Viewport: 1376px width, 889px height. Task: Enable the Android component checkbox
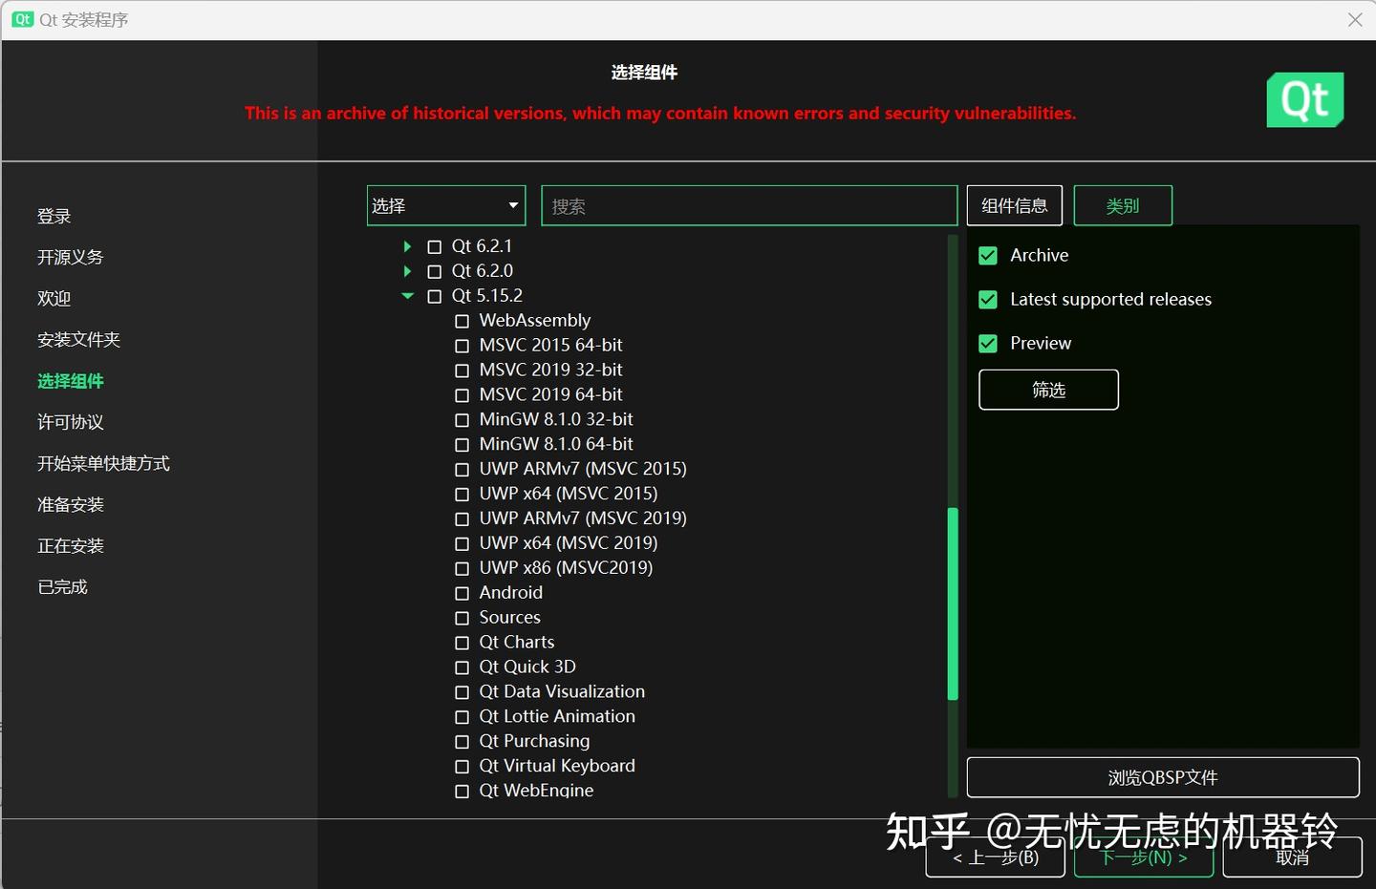(x=462, y=593)
